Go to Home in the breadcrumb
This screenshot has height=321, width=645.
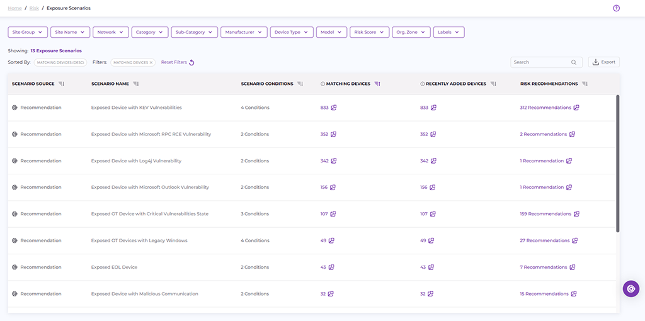pyautogui.click(x=15, y=8)
